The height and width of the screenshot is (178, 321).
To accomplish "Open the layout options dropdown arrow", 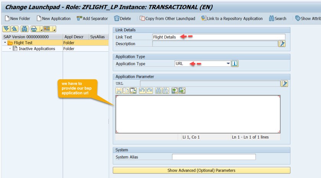I will tap(54, 29).
